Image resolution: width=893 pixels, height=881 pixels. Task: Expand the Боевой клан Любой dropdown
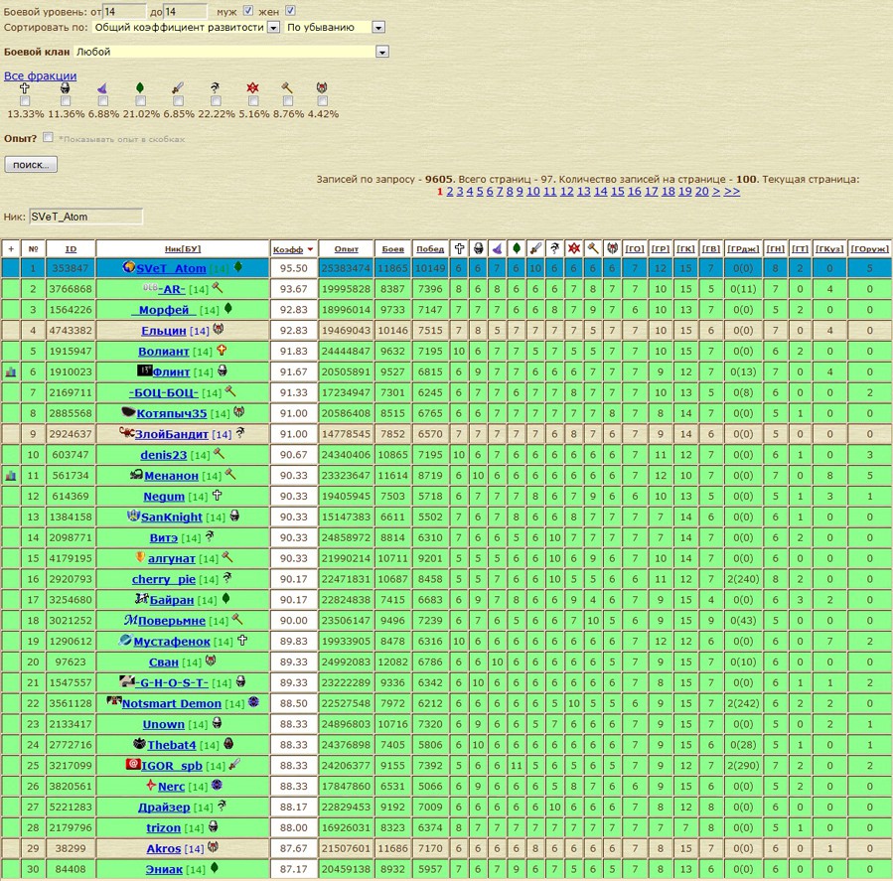point(231,52)
